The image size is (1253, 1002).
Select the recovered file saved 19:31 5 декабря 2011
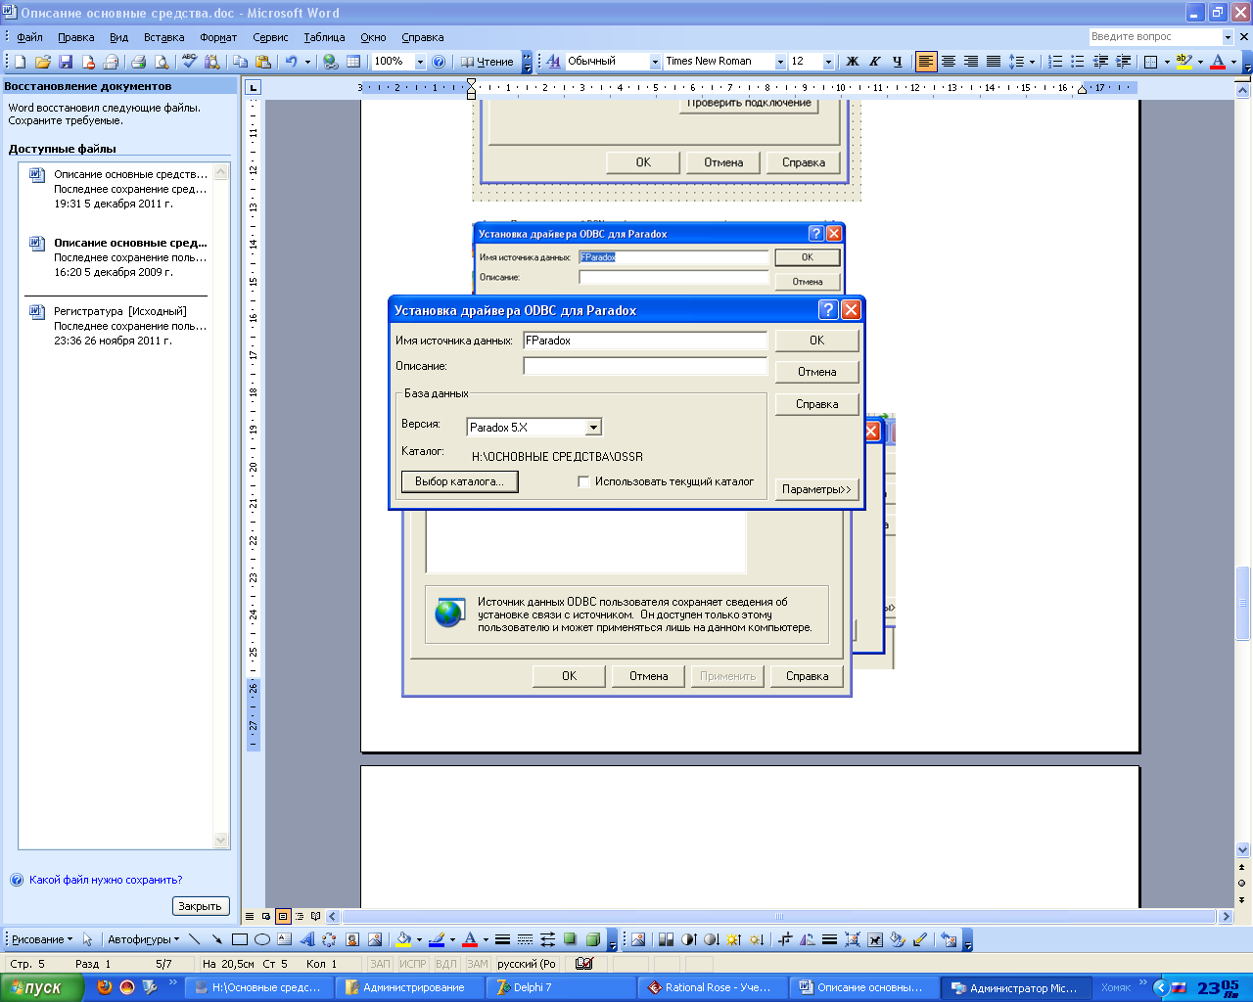(117, 189)
